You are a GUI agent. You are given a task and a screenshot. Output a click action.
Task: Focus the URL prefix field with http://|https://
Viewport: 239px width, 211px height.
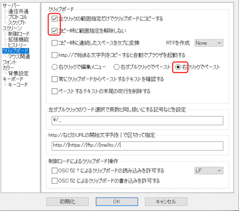tap(138, 146)
